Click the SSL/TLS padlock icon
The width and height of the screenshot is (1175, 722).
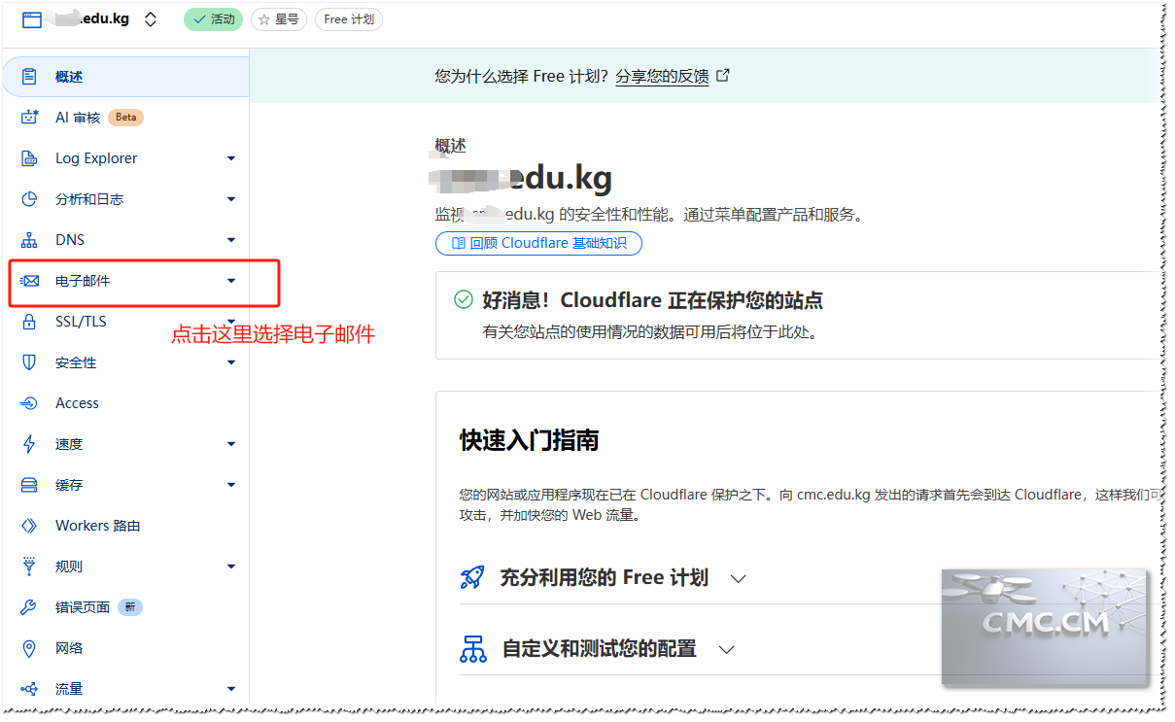[29, 322]
